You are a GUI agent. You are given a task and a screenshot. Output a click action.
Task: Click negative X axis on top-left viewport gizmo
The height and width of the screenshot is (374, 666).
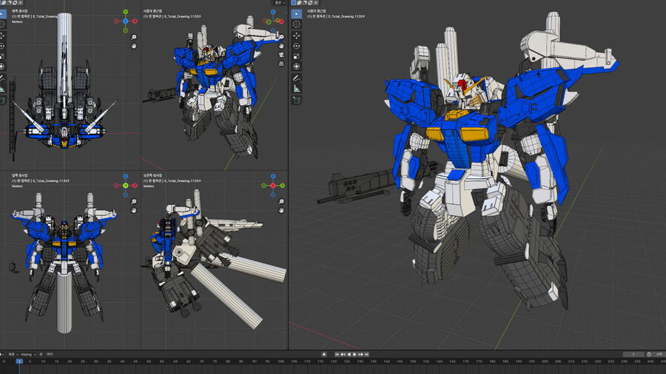(116, 21)
